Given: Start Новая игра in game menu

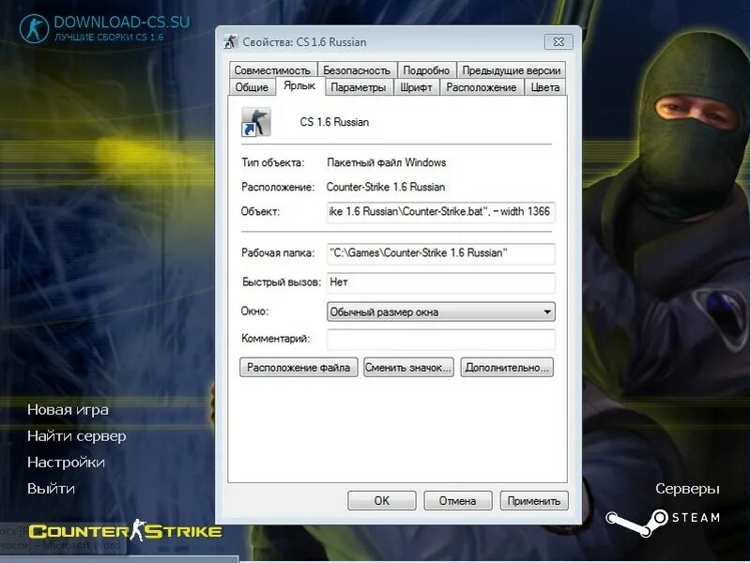Looking at the screenshot, I should tap(68, 410).
